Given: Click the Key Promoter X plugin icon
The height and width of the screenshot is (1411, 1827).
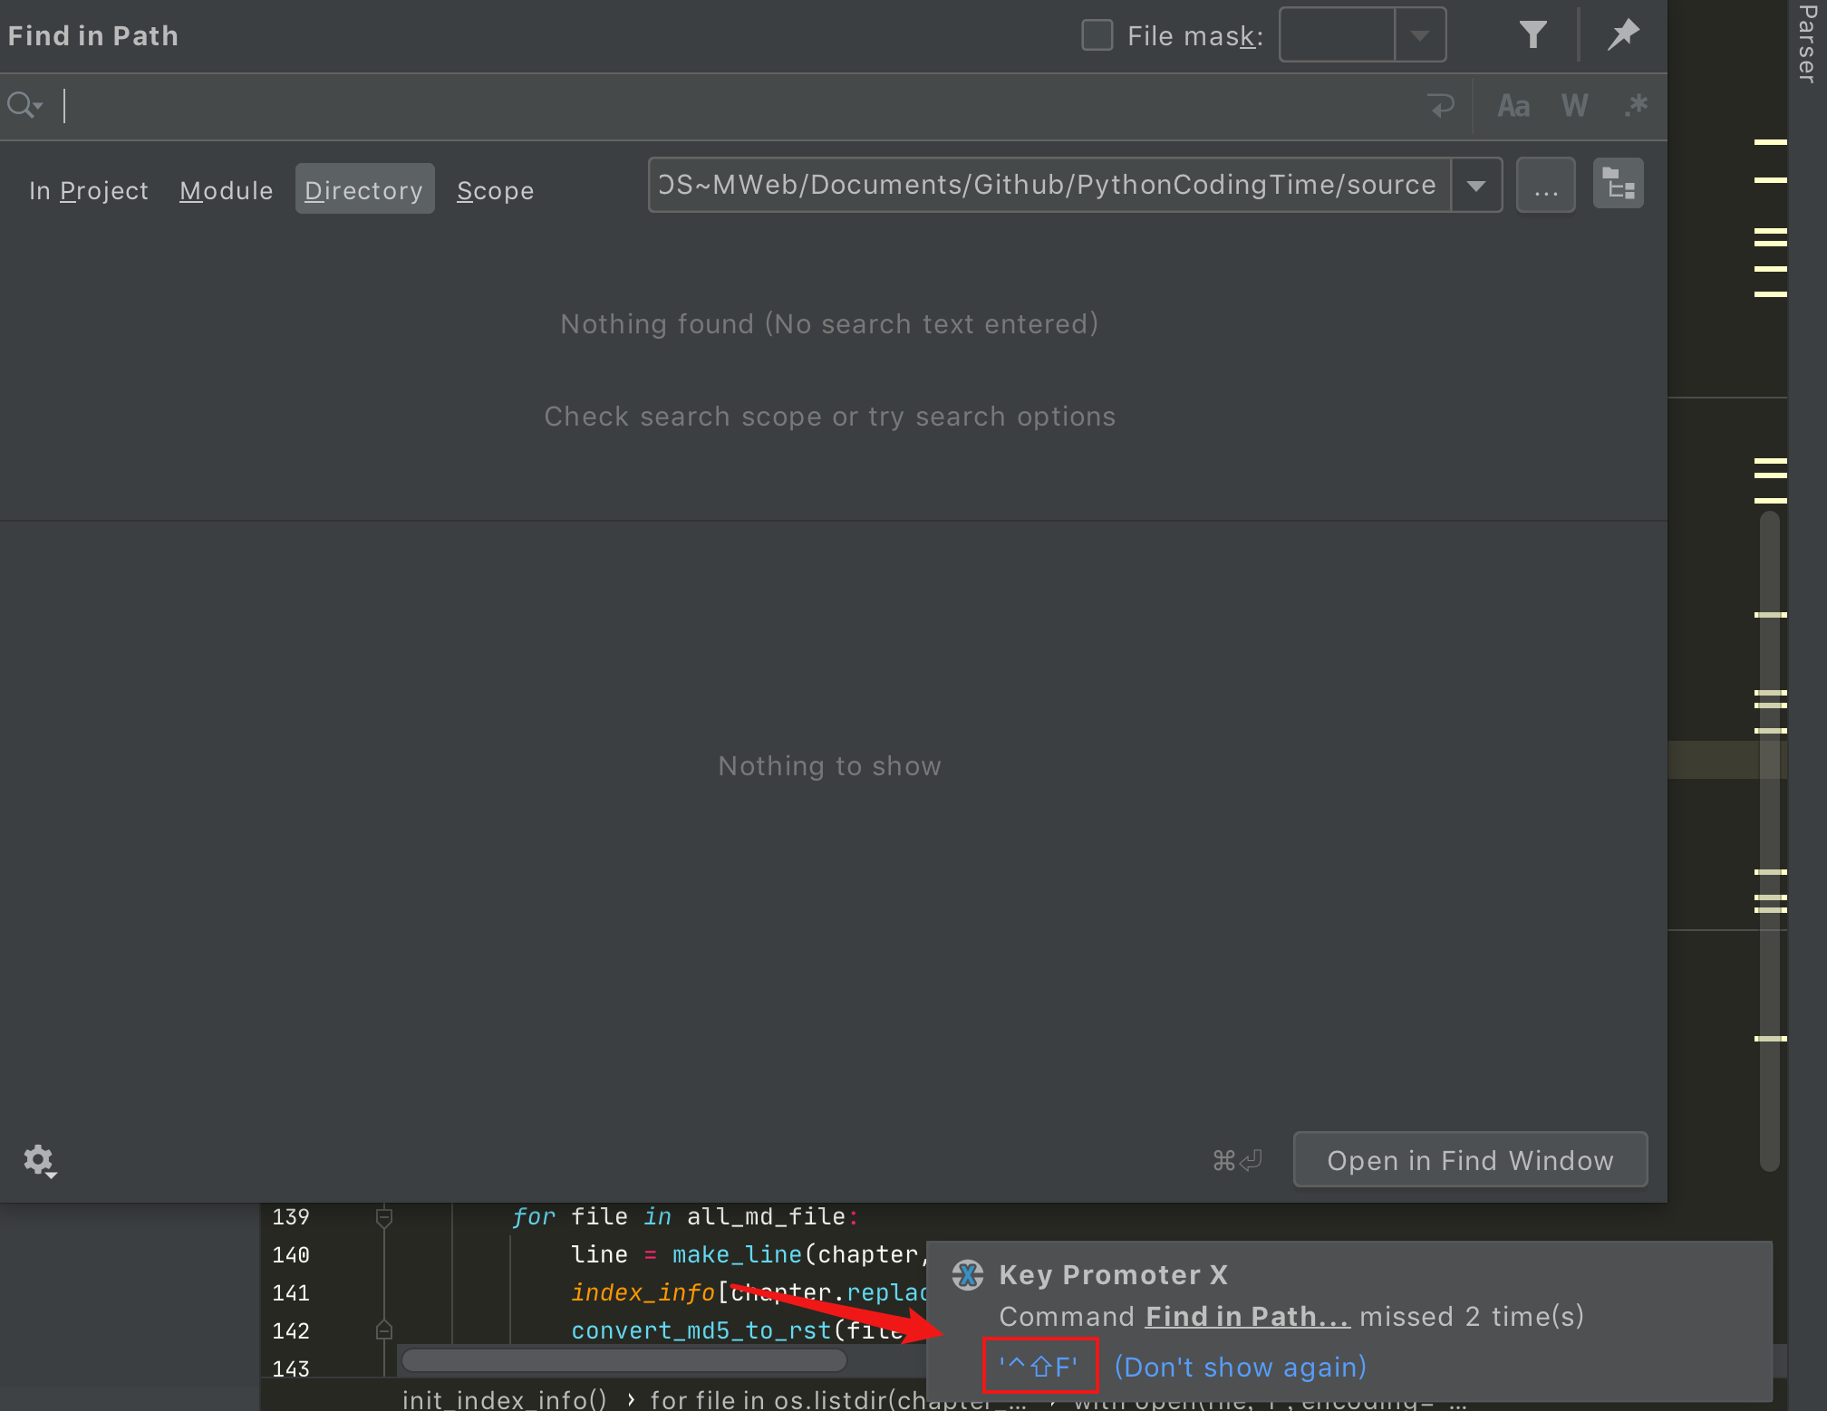Looking at the screenshot, I should click(967, 1275).
